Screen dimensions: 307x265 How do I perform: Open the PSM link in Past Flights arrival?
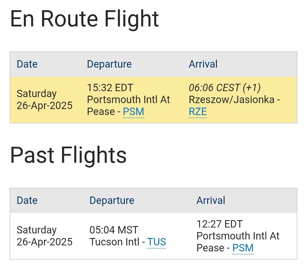coord(243,248)
